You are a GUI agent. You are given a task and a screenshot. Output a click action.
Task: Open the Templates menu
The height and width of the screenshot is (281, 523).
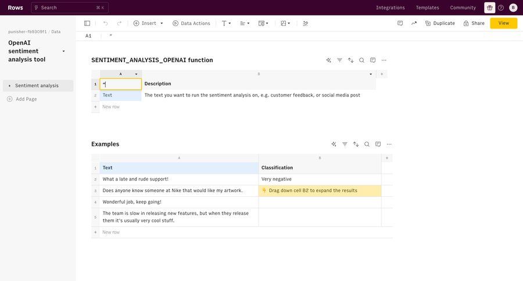(427, 8)
